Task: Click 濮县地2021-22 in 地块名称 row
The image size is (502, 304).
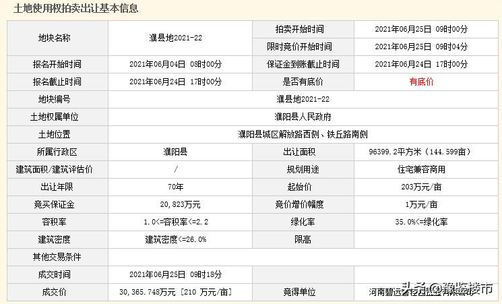Action: 175,38
